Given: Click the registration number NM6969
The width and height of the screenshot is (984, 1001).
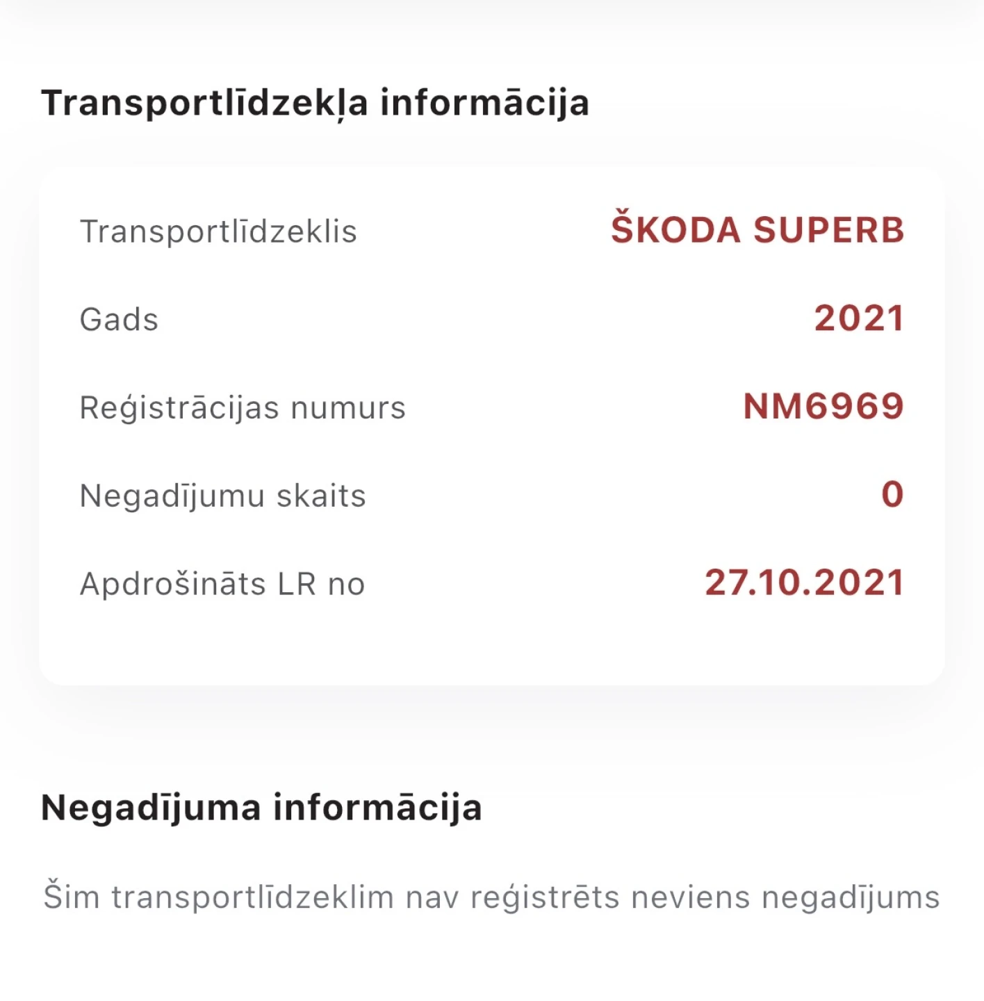Looking at the screenshot, I should click(823, 407).
